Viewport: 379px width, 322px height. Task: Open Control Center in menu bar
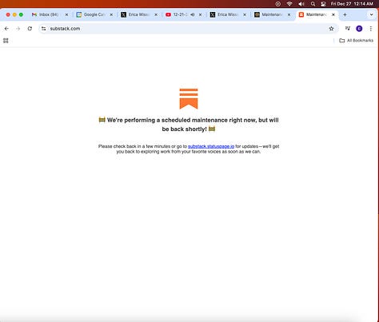323,4
